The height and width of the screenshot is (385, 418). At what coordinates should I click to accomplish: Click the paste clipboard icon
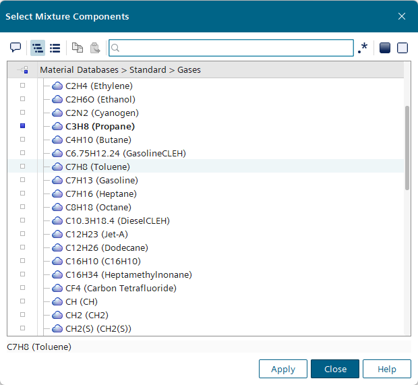pos(95,48)
